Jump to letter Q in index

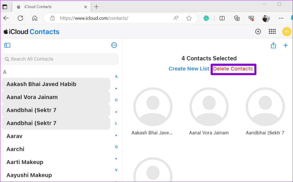coord(116,147)
